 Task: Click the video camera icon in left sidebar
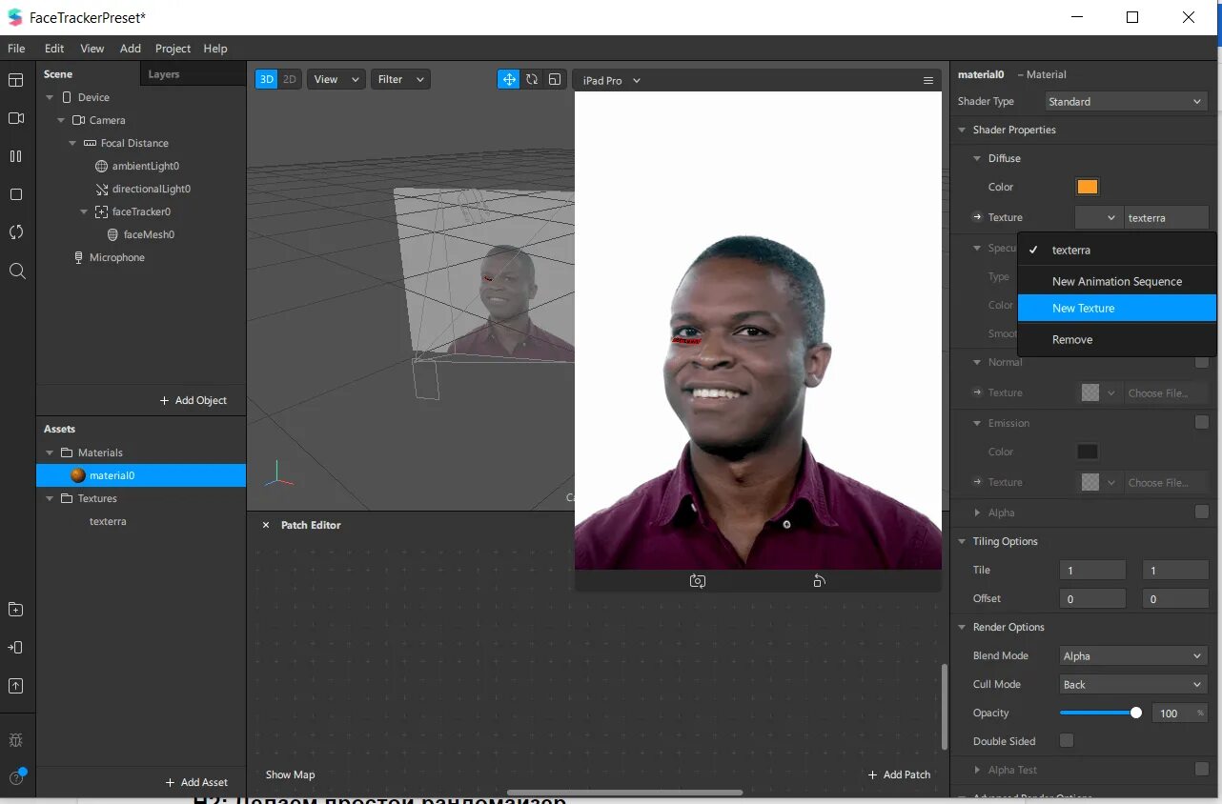[x=16, y=118]
